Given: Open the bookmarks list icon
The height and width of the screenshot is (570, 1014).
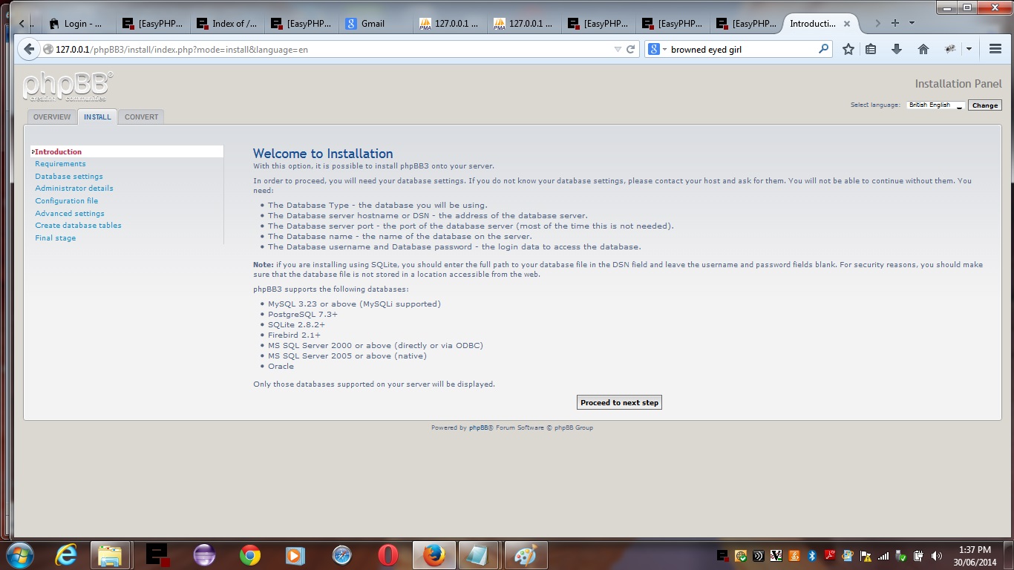Looking at the screenshot, I should click(871, 49).
